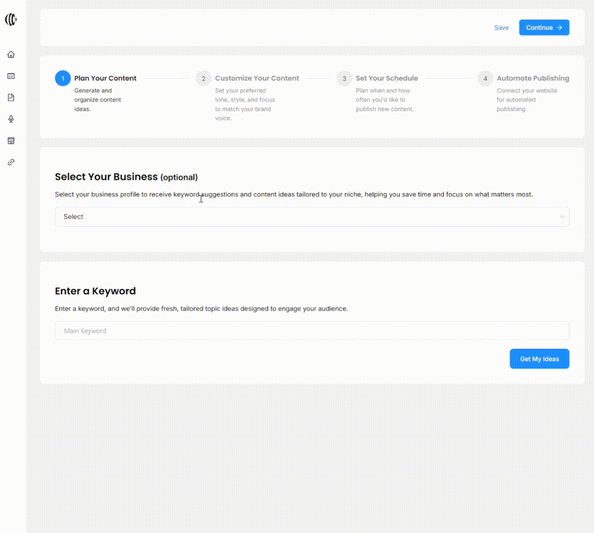The image size is (594, 533).
Task: Click the chain link icon in sidebar
Action: point(11,162)
